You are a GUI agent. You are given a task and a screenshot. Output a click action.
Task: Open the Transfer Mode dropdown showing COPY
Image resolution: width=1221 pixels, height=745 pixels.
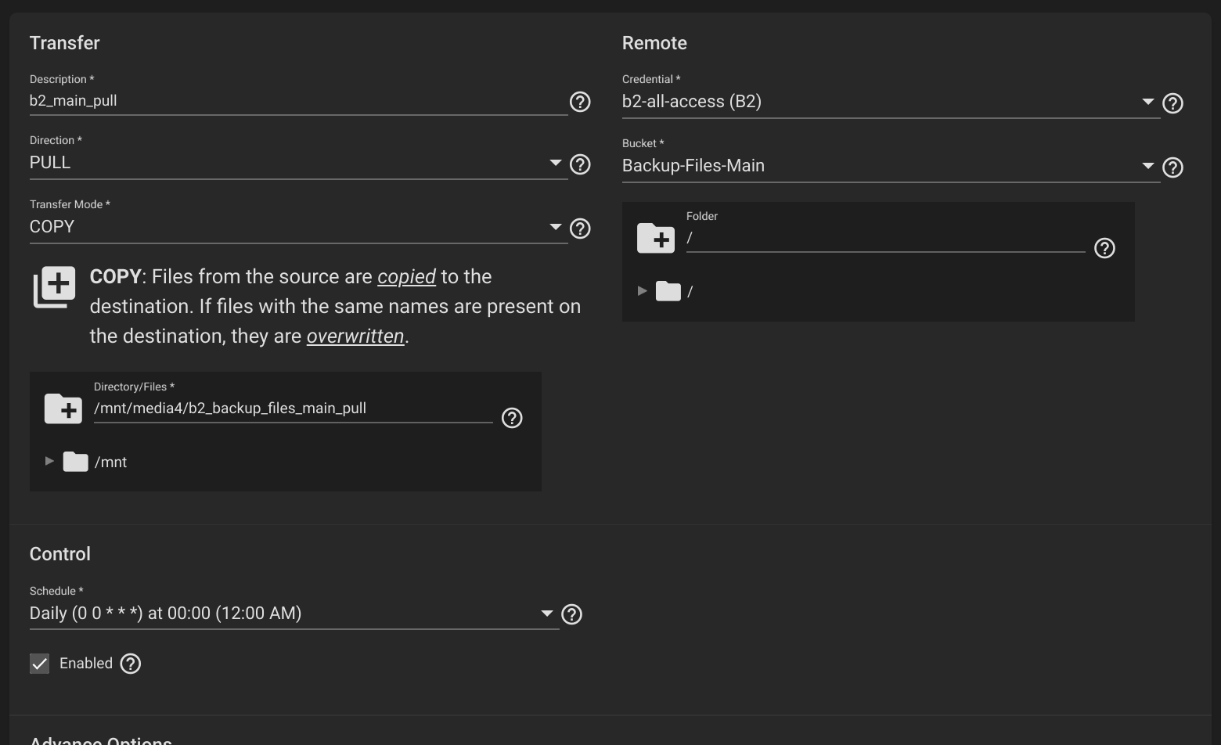coord(298,227)
